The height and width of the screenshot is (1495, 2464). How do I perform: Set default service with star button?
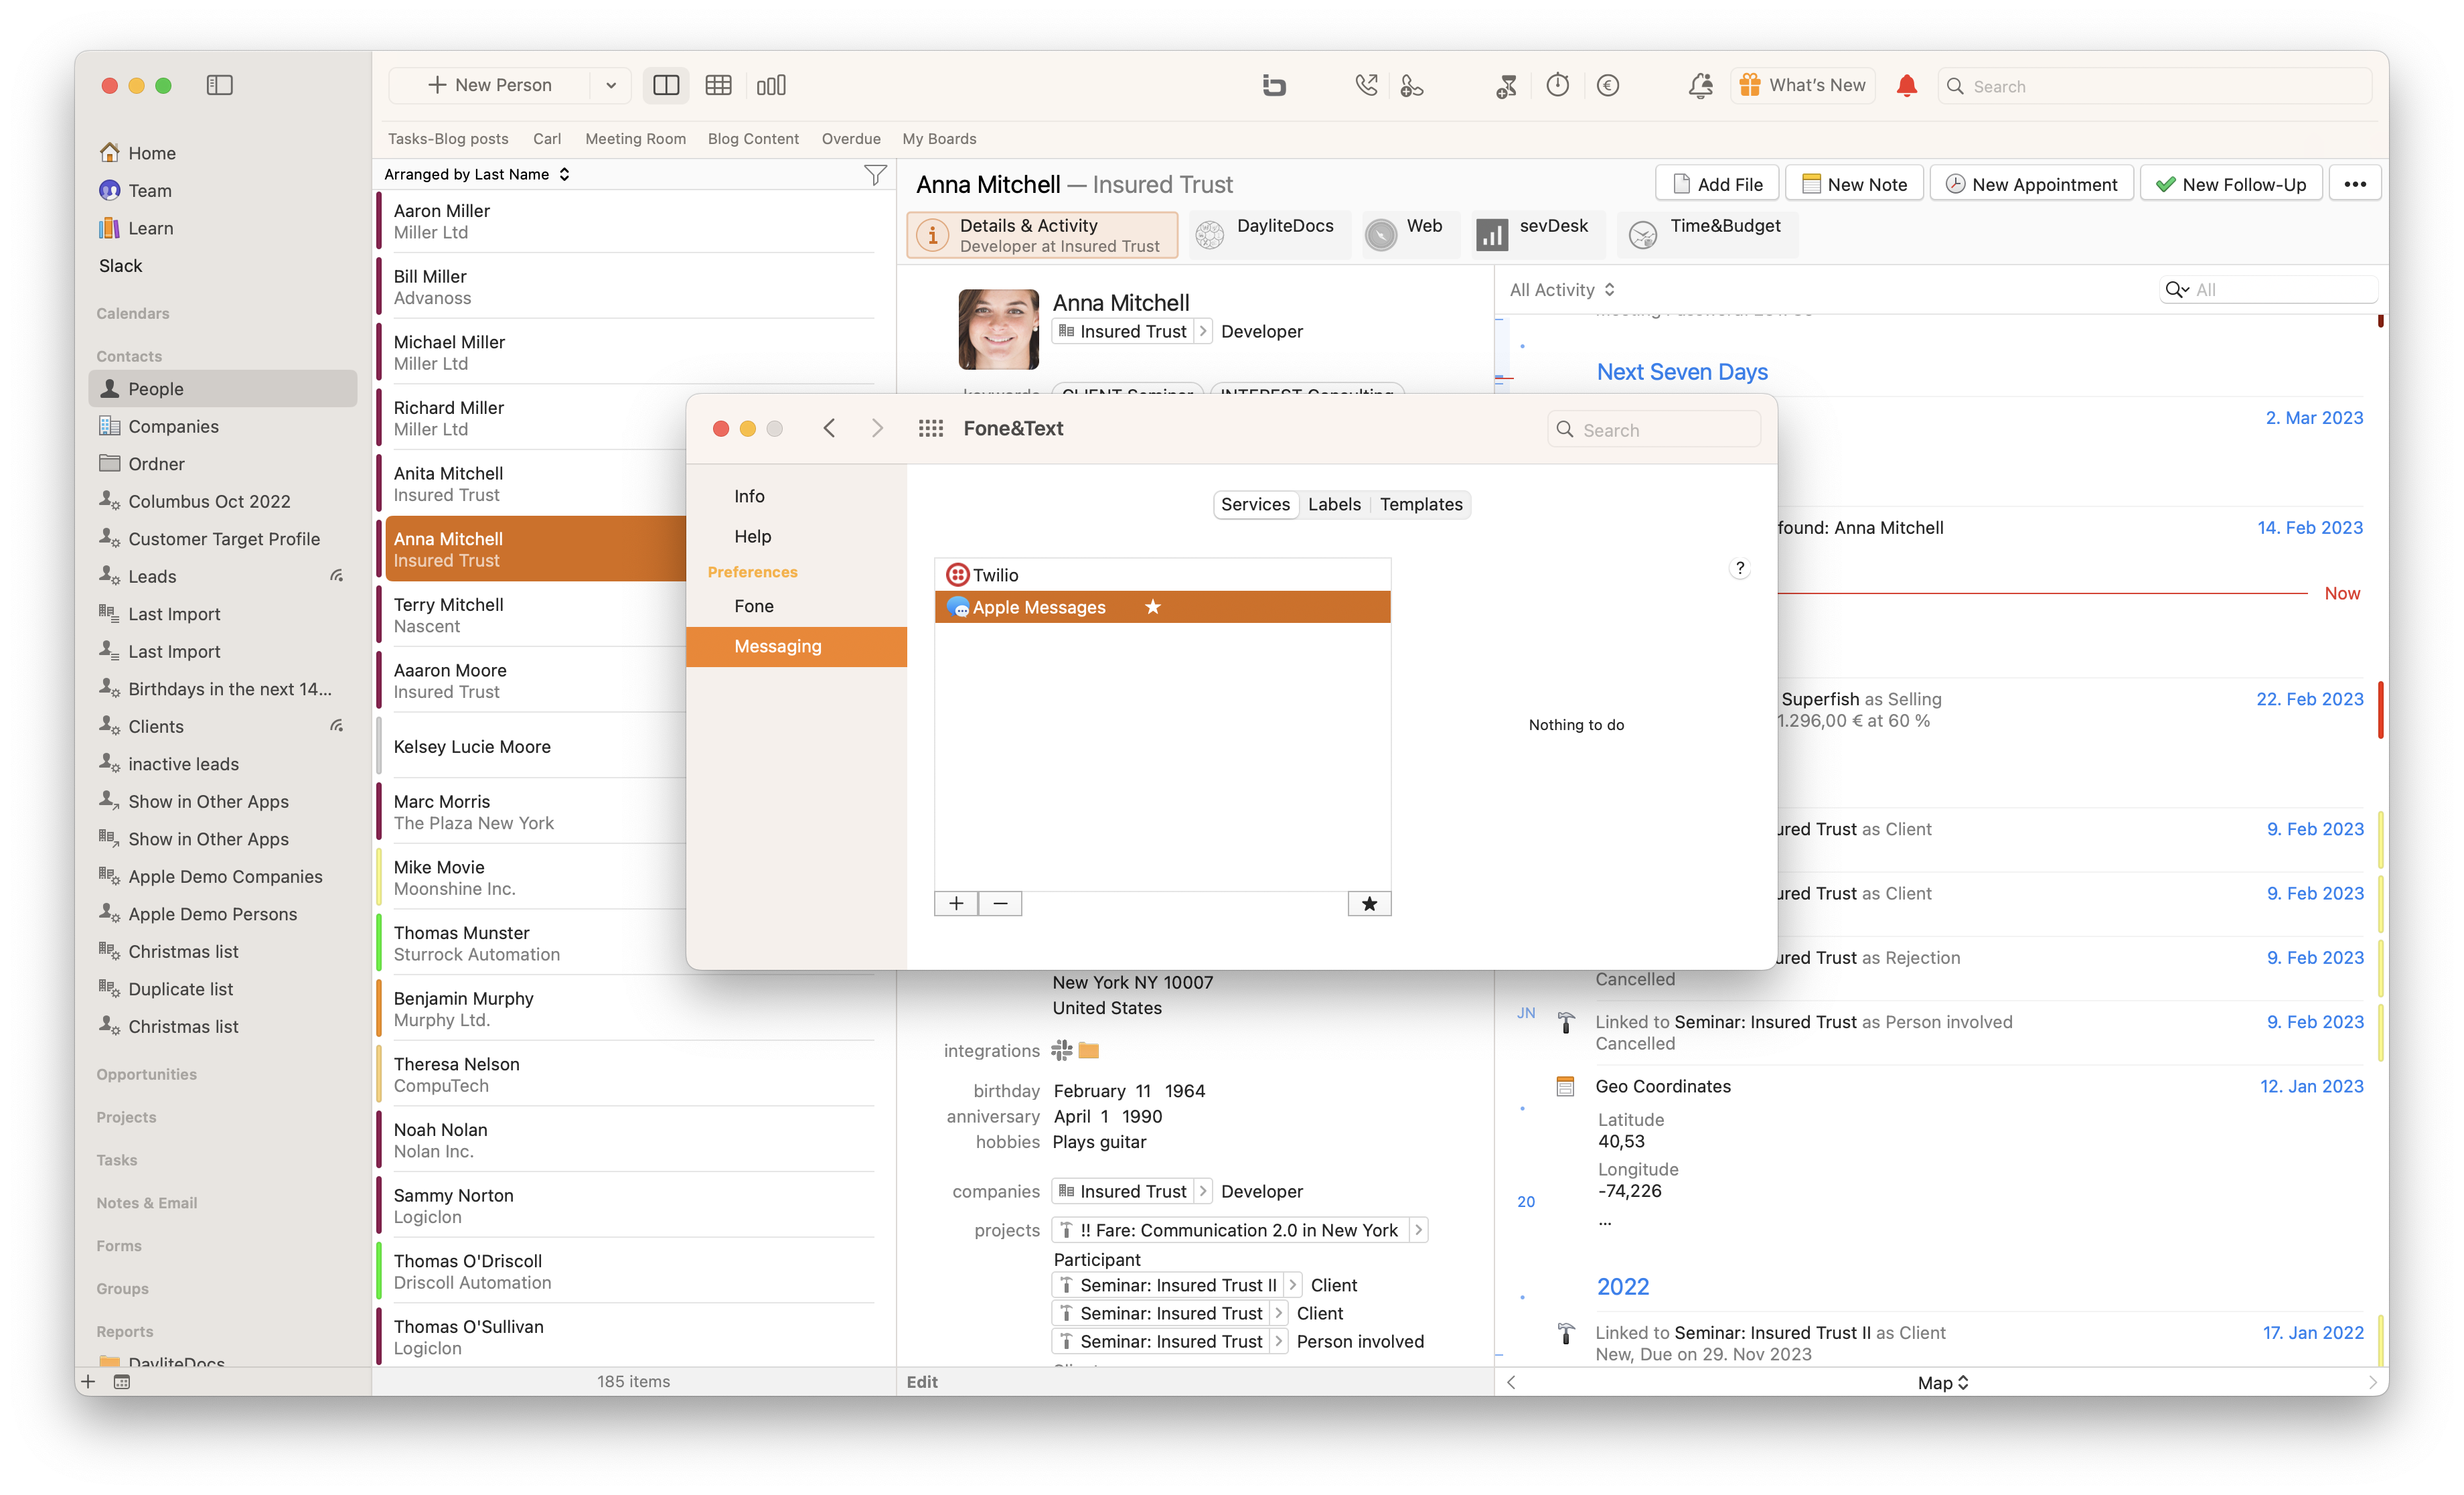1369,904
